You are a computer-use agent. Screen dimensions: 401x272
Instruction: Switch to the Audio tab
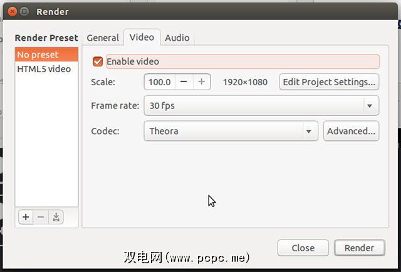[177, 38]
